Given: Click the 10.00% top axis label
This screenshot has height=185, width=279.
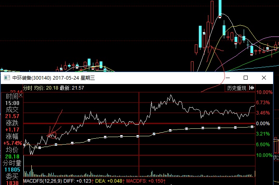Looking at the screenshot, I should coord(264,92).
